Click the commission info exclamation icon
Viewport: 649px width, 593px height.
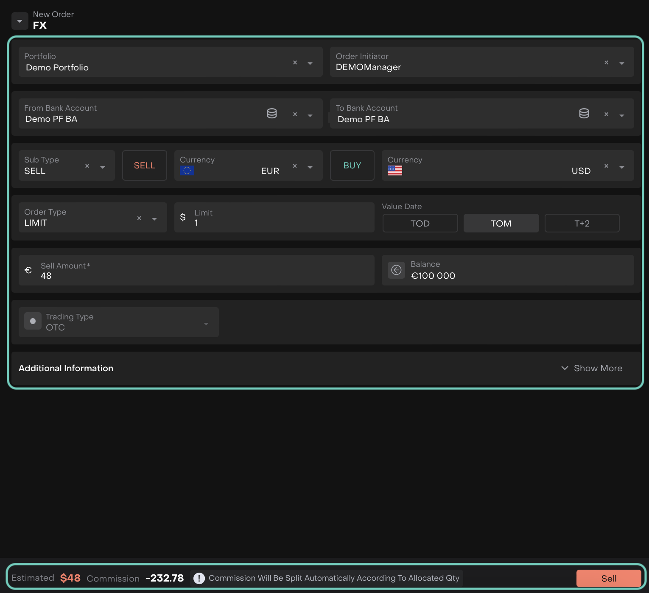[199, 578]
